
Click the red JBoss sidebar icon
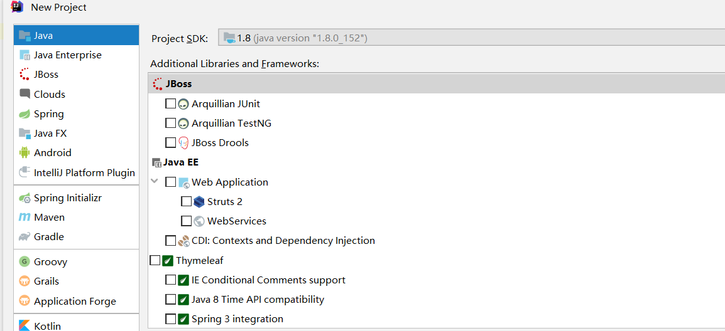(25, 75)
